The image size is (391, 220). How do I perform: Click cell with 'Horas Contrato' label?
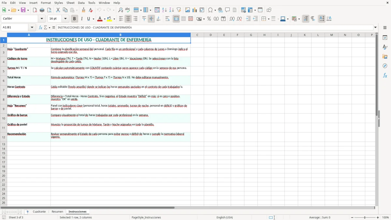coord(29,90)
